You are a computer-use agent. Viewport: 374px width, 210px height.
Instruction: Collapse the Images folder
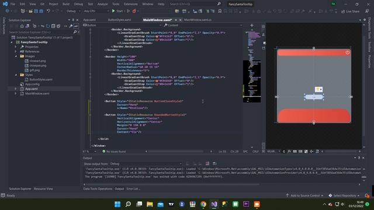[x=16, y=56]
